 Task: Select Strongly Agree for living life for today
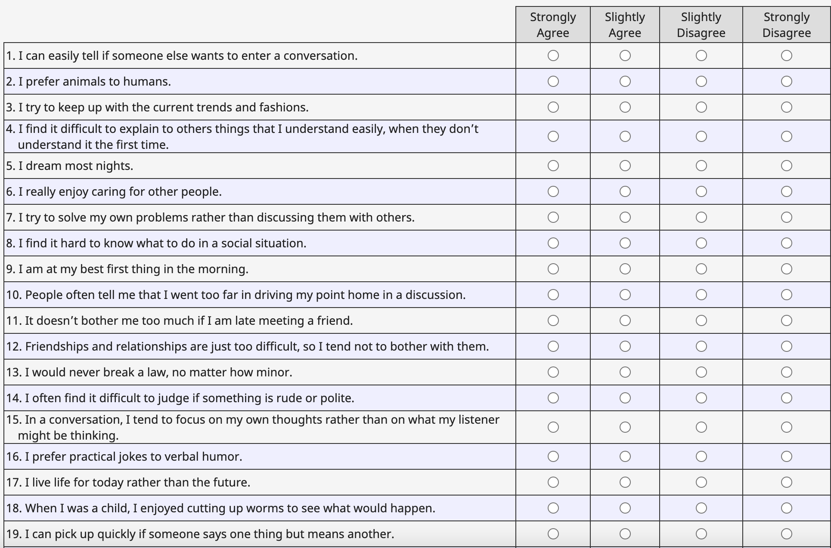tap(553, 482)
